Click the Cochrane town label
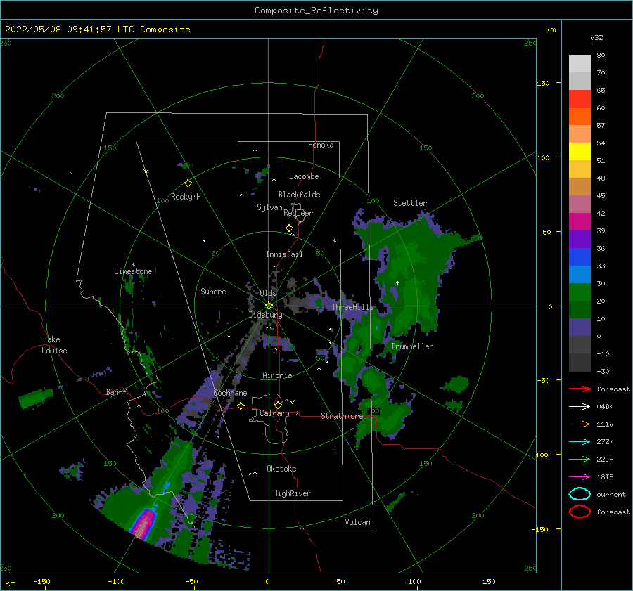This screenshot has height=591, width=633. [x=230, y=393]
